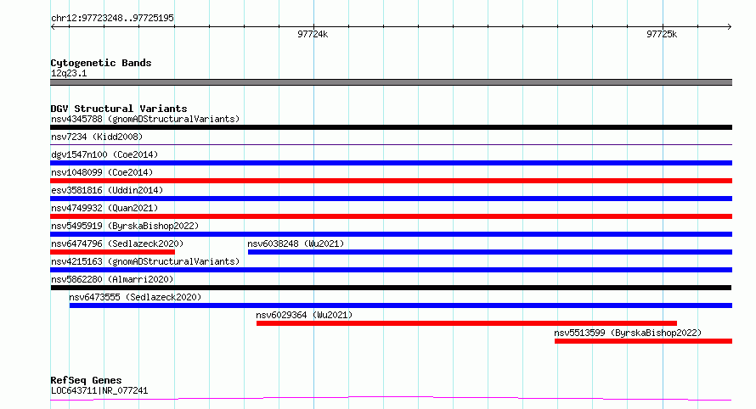Click the blue nsv6473555 variant bar
The height and width of the screenshot is (409, 756).
click(x=401, y=305)
